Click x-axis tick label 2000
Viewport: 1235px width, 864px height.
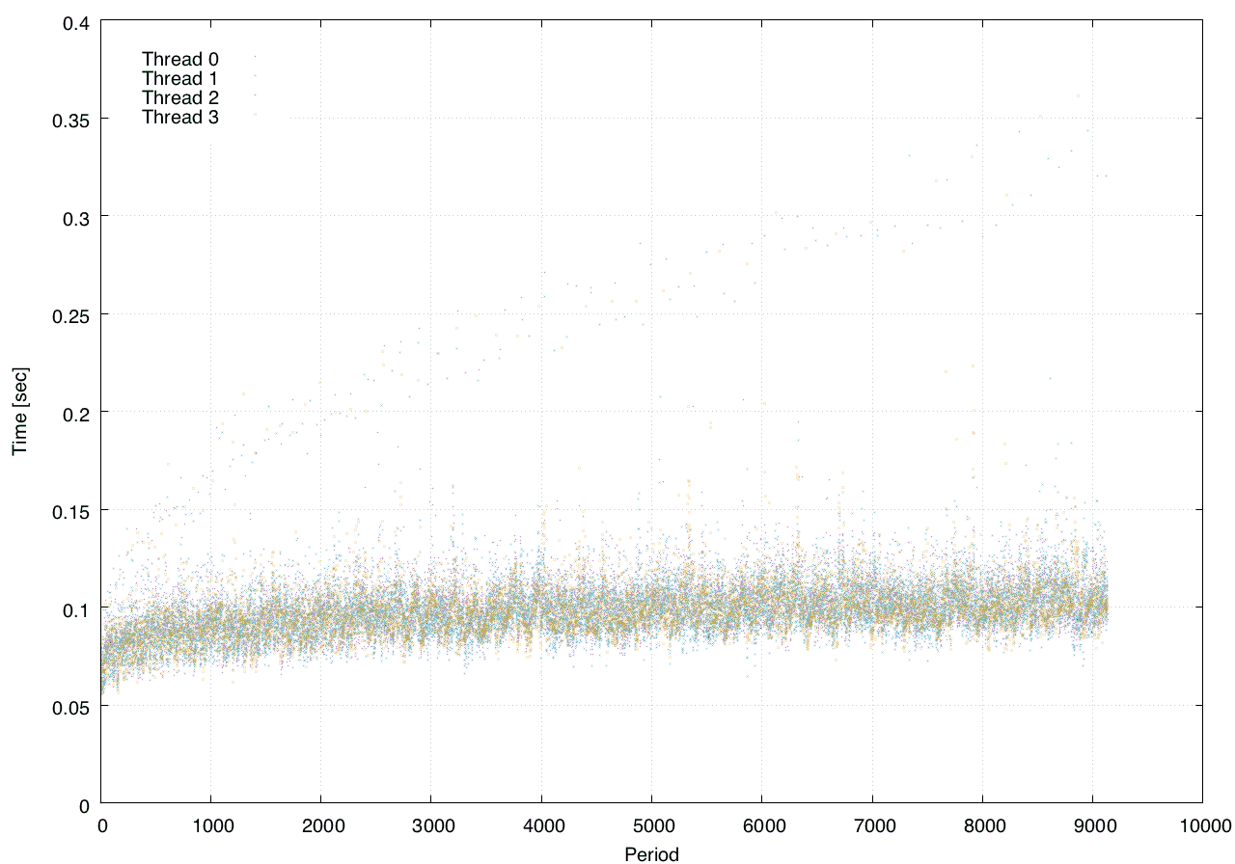(321, 824)
